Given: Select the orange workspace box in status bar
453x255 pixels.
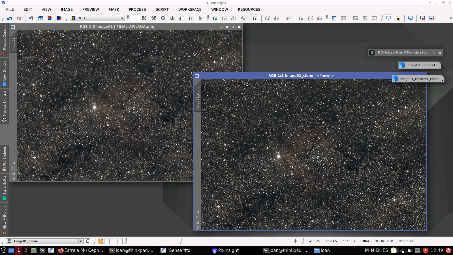Looking at the screenshot, I should tap(100, 241).
